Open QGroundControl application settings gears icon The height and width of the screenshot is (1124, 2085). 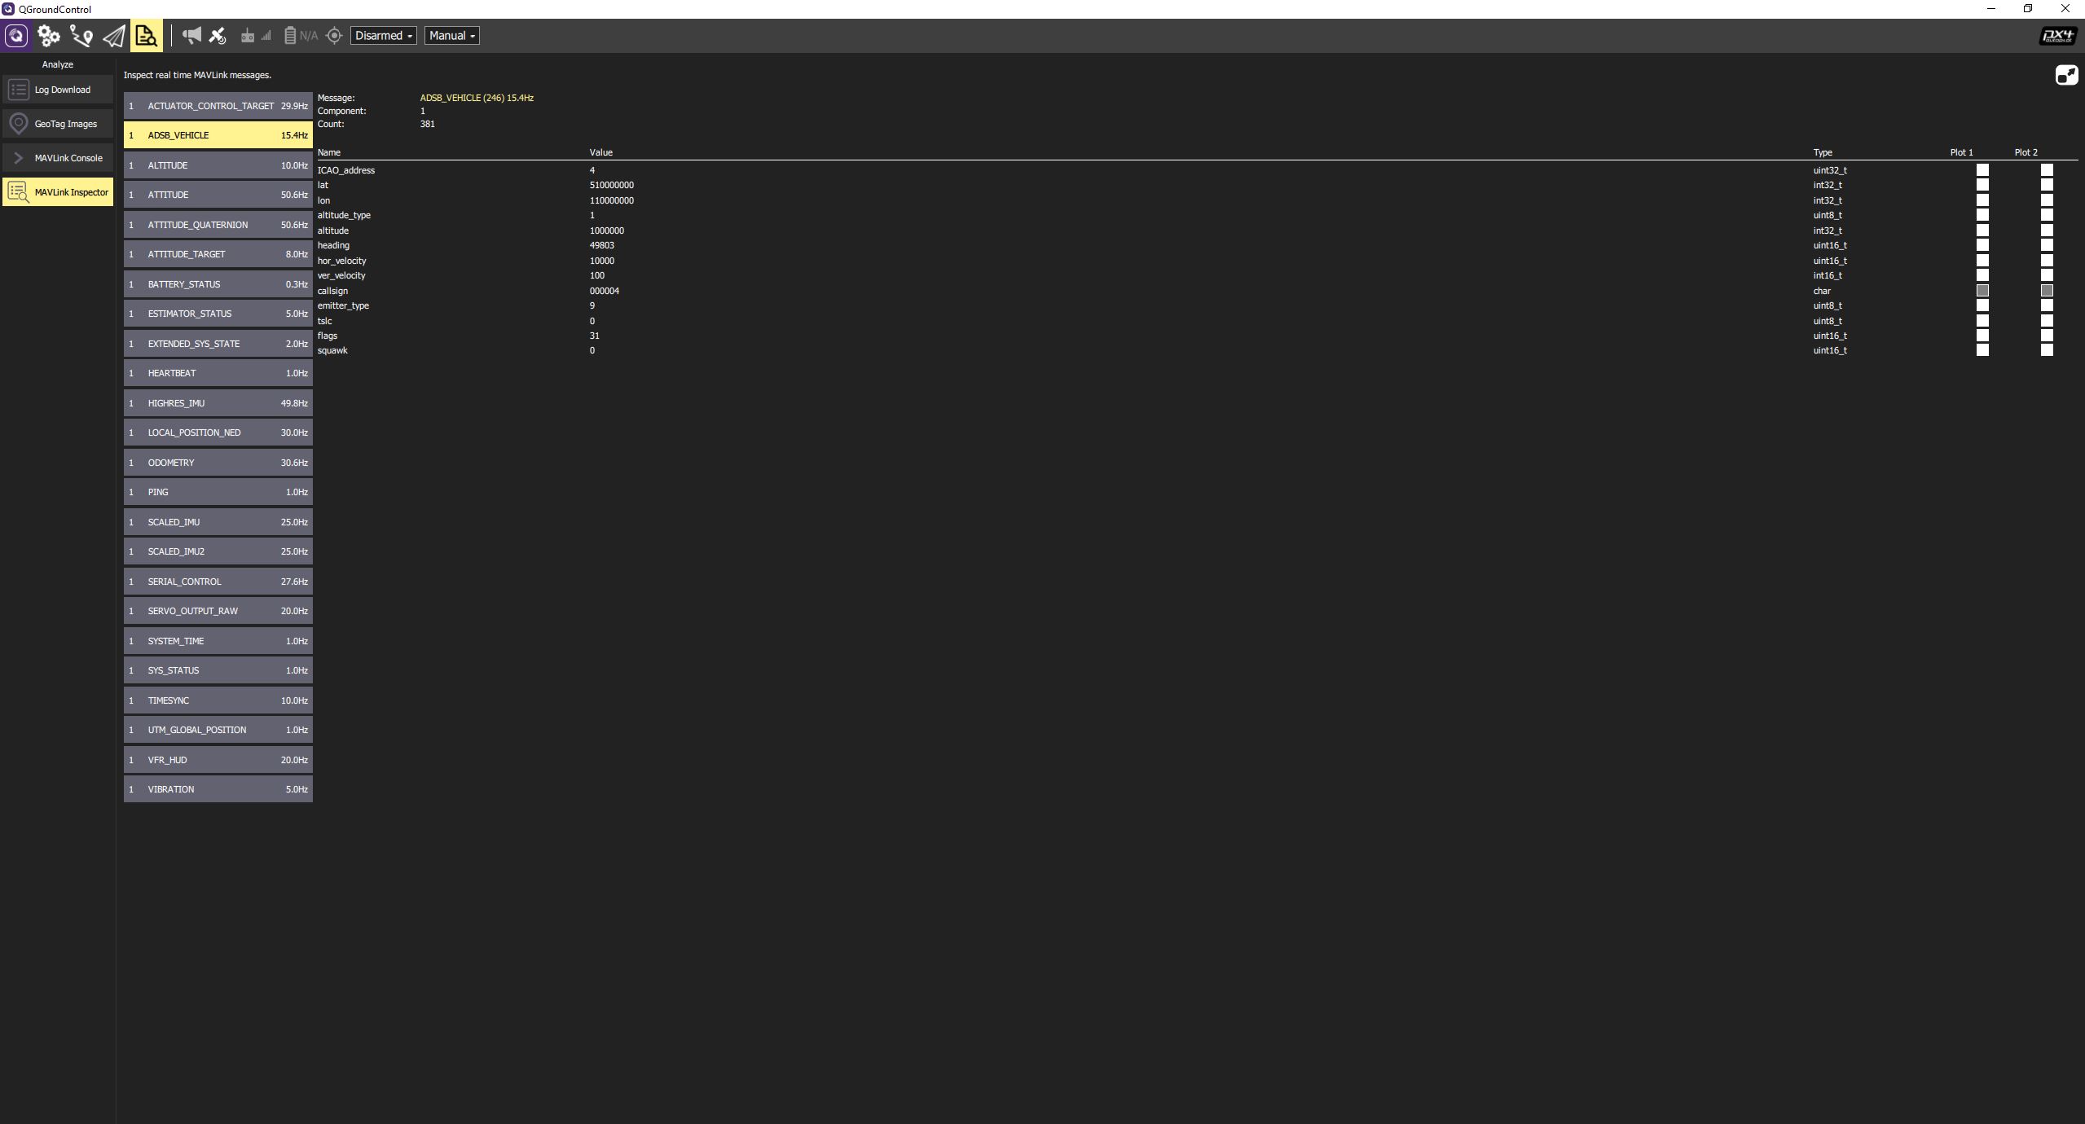pyautogui.click(x=49, y=35)
